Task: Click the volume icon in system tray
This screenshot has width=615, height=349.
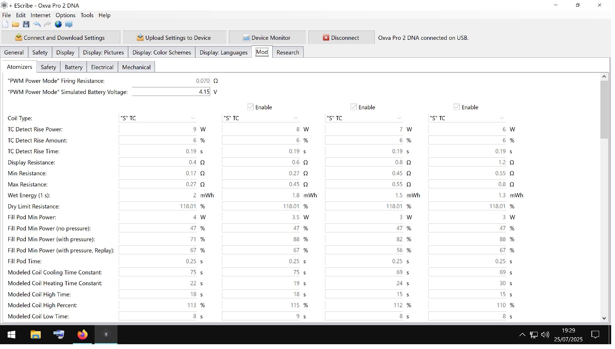Action: [x=545, y=334]
